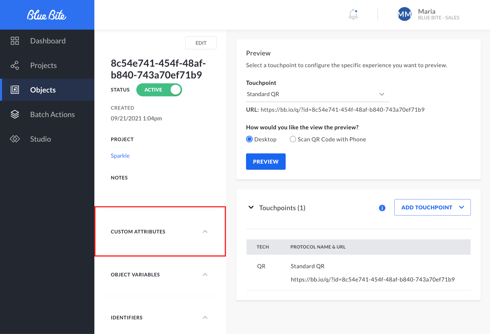Screen dimensions: 490x334
Task: Click the Objects icon in sidebar
Action: click(x=15, y=90)
